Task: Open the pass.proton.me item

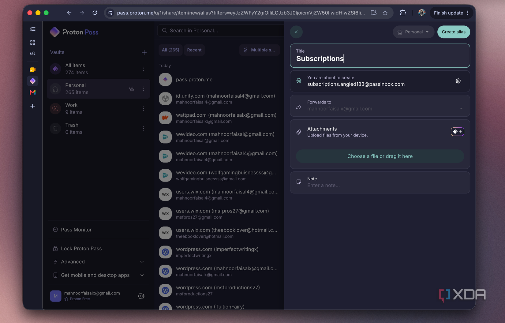Action: click(x=219, y=80)
